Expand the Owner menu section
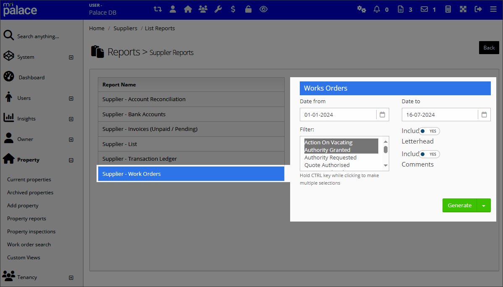Viewport: 503px width, 287px height. click(71, 139)
